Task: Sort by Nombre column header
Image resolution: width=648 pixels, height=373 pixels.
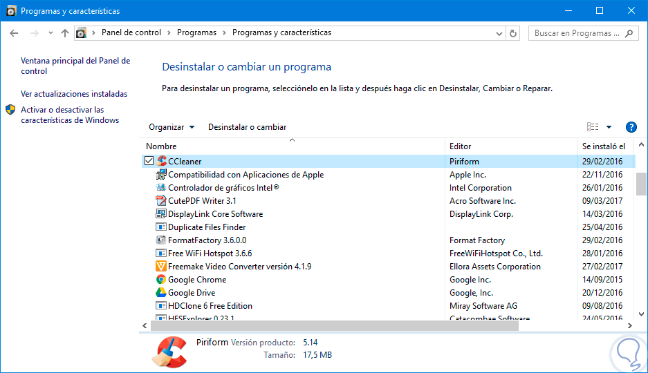Action: (161, 146)
